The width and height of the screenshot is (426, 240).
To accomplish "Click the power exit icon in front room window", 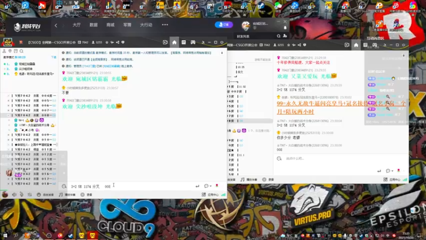I will (x=222, y=43).
